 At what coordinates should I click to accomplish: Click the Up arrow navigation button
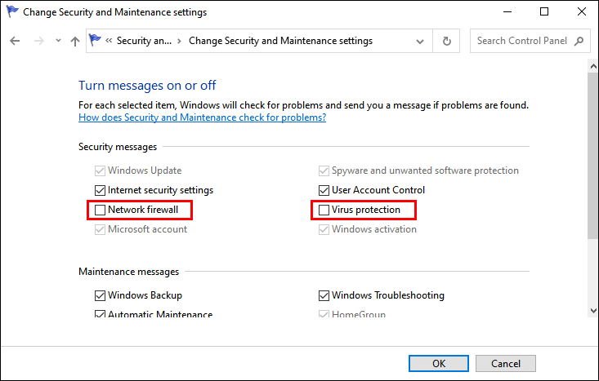tap(75, 41)
